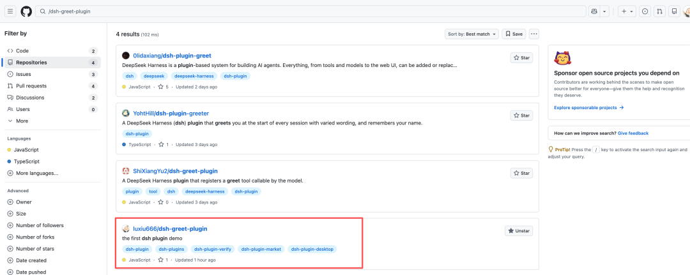This screenshot has height=275, width=690.
Task: Open luxiu666/dsh-greet-plugin repository
Action: pyautogui.click(x=170, y=228)
